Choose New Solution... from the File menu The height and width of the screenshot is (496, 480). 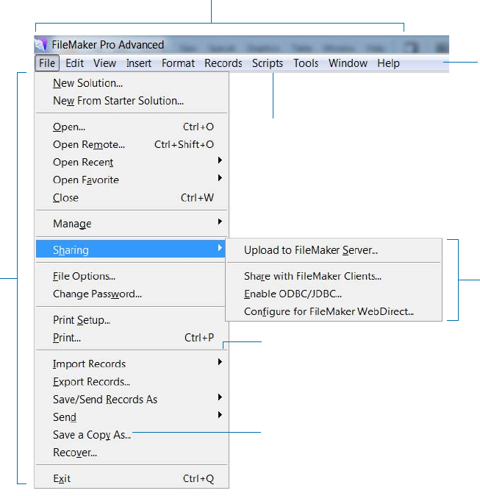132,83
